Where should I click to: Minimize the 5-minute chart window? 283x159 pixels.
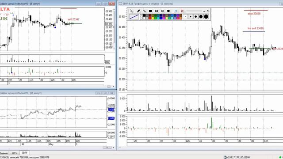pyautogui.click(x=99, y=4)
